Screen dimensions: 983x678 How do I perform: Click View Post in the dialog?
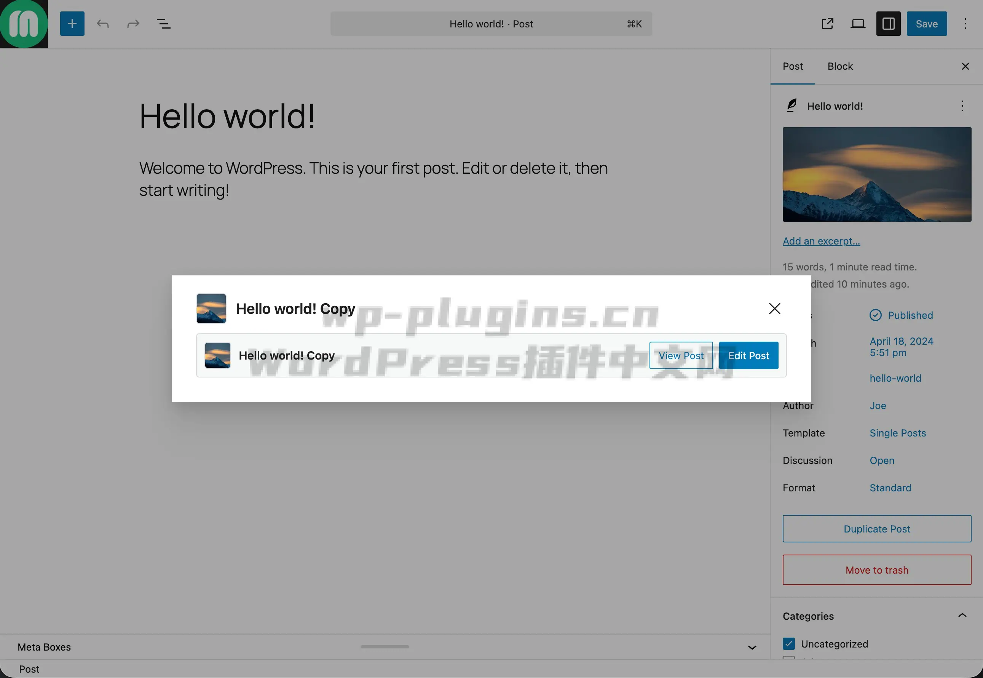coord(681,355)
